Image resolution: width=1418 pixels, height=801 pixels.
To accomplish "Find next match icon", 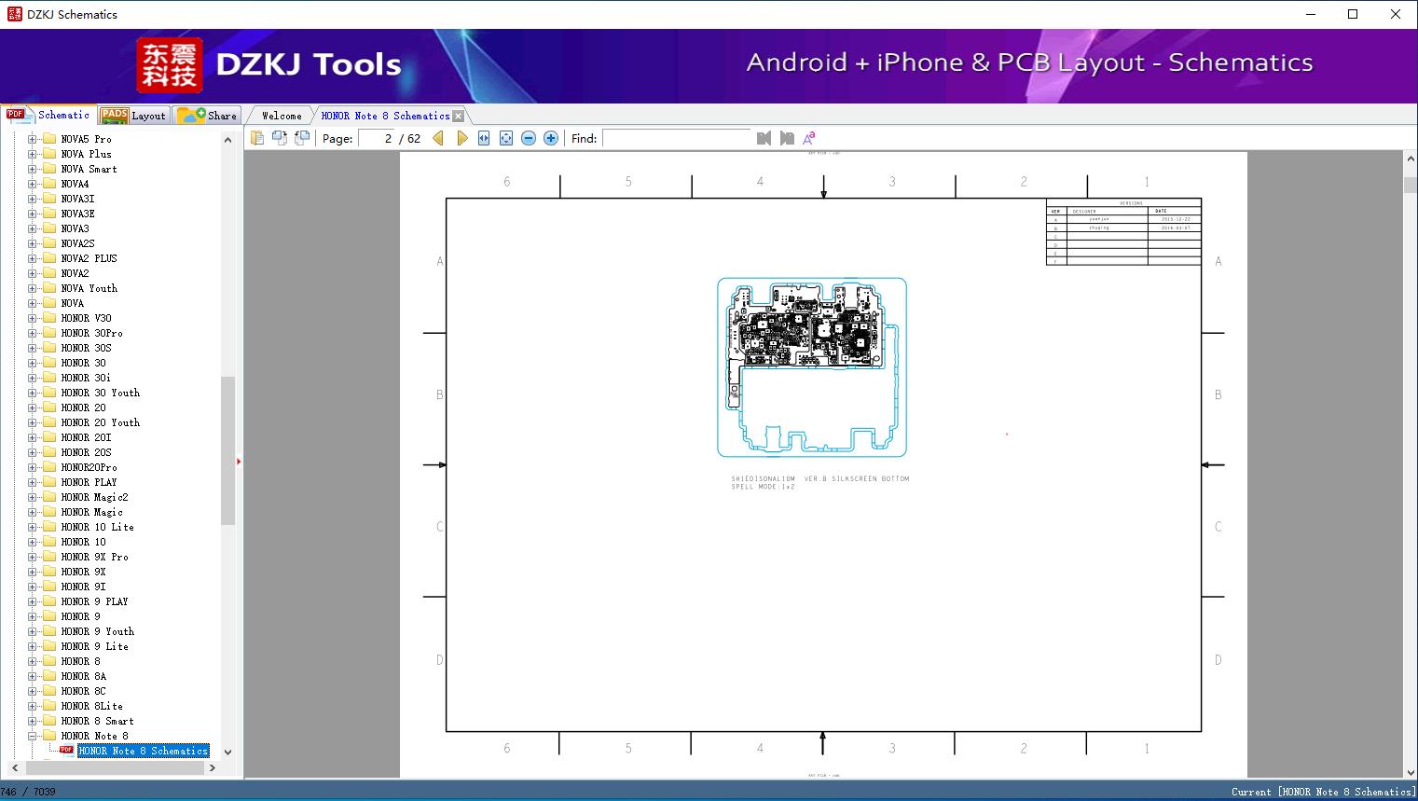I will click(787, 138).
